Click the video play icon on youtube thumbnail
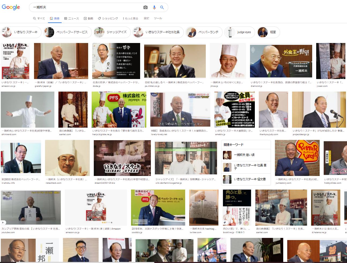This screenshot has height=263, width=347. point(3,222)
